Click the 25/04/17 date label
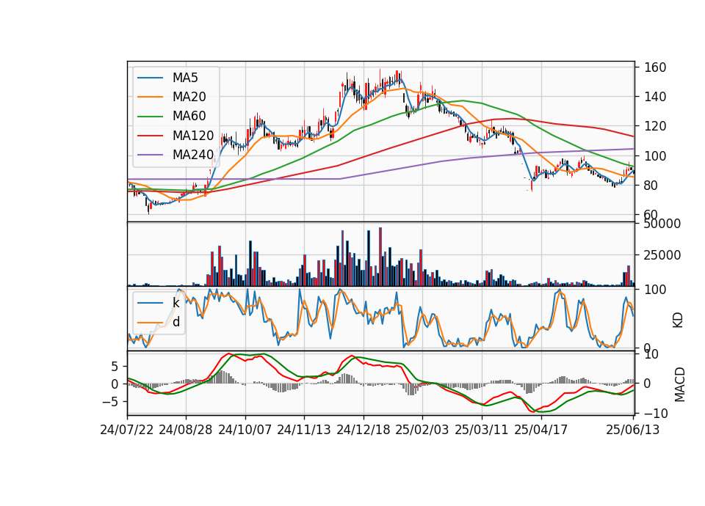 pos(541,430)
